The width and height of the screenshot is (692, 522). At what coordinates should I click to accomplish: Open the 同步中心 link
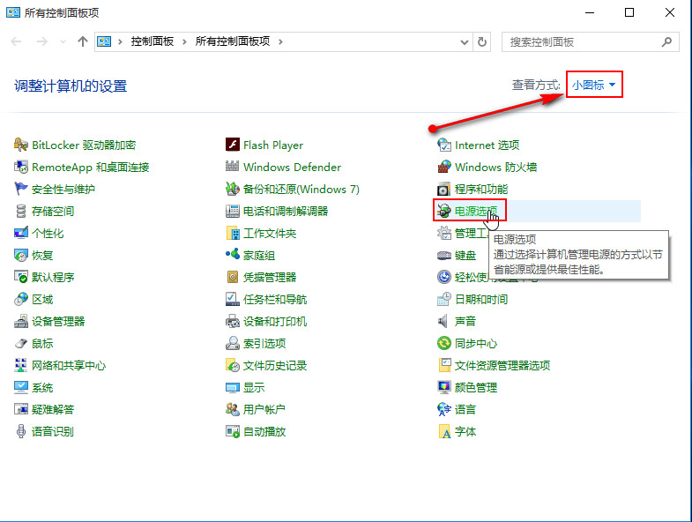tap(476, 344)
